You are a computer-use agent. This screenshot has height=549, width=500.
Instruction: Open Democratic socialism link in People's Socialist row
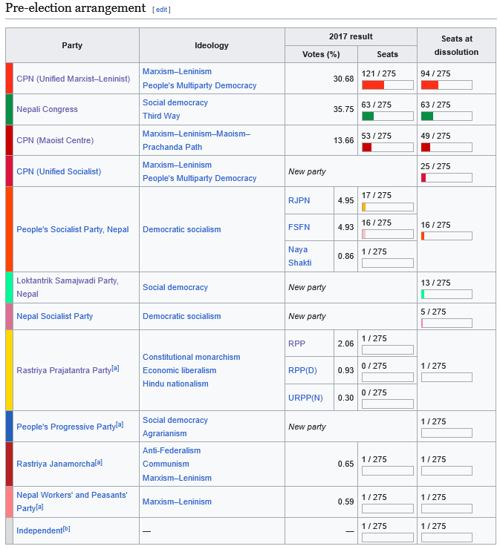coord(181,229)
